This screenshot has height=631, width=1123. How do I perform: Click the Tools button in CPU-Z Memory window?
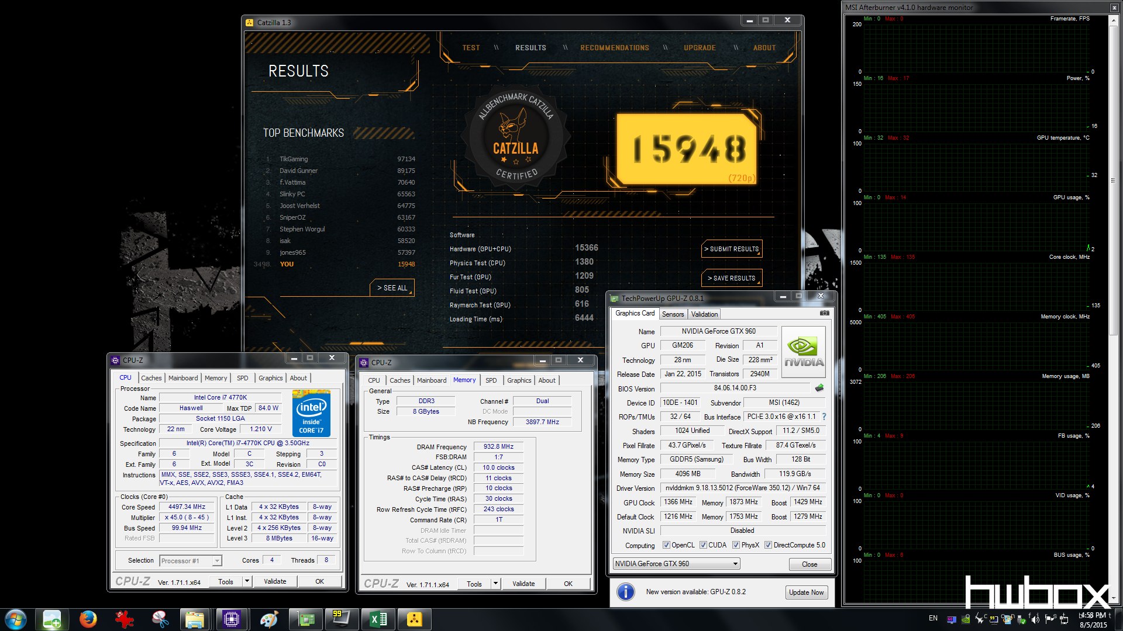point(474,584)
